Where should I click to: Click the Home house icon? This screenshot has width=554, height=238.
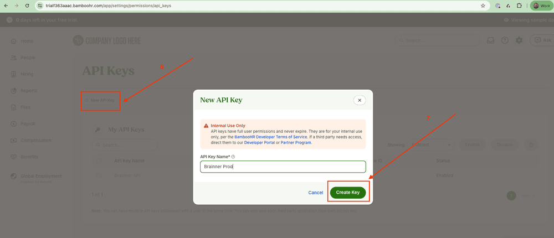click(x=14, y=42)
